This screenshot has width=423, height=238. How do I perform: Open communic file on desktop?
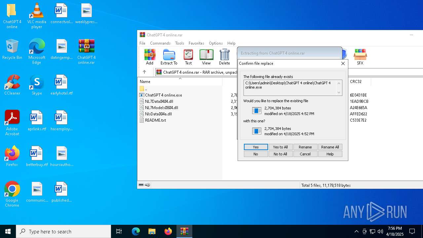(x=37, y=192)
